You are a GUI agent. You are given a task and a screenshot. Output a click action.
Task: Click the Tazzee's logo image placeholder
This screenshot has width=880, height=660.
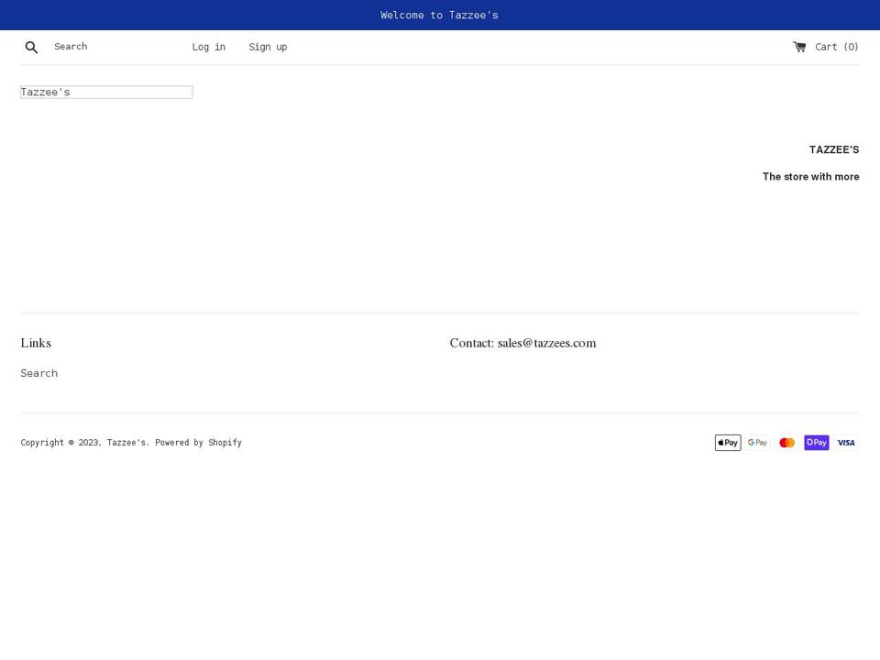[106, 92]
